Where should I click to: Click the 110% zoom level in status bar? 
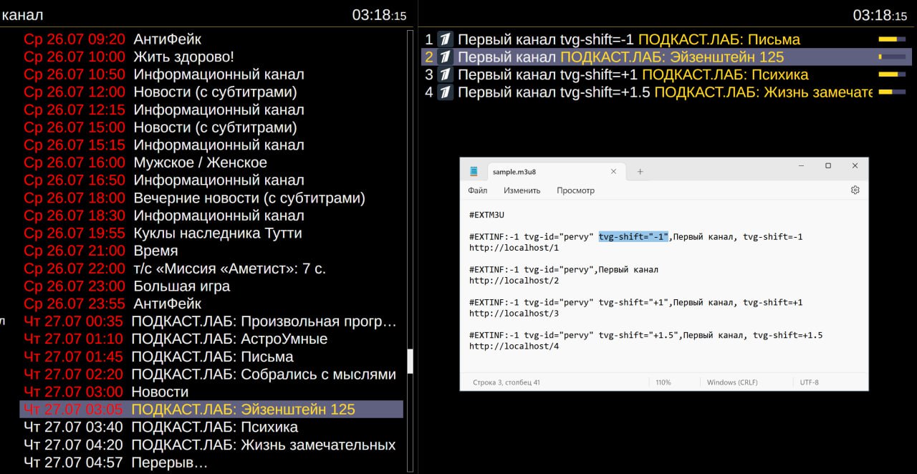[663, 382]
